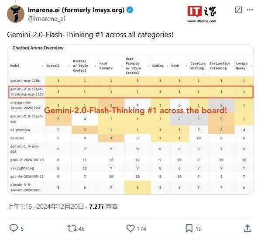This screenshot has width=261, height=239.
Task: Like the post with the heart icon
Action: [130, 228]
